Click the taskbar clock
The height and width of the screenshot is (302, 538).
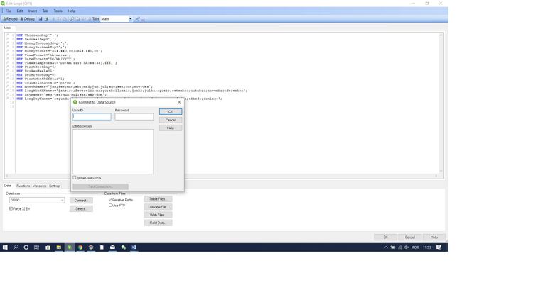427,247
